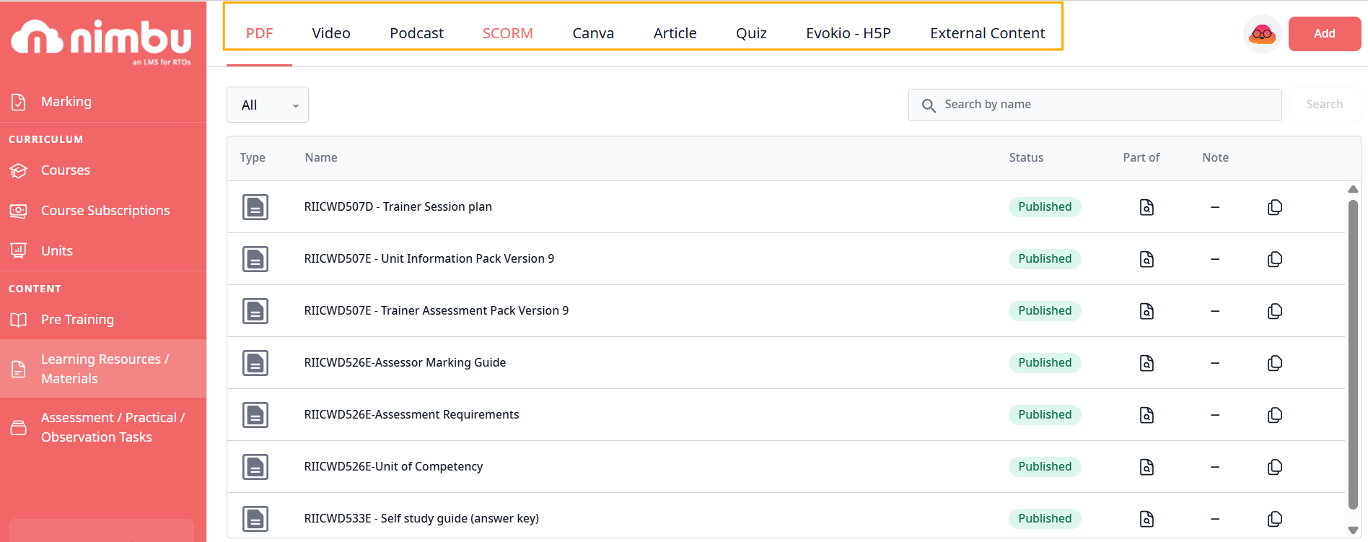Viewport: 1368px width, 542px height.
Task: Open RIICWD507E - Unit Information Pack Version 9
Action: pos(429,259)
